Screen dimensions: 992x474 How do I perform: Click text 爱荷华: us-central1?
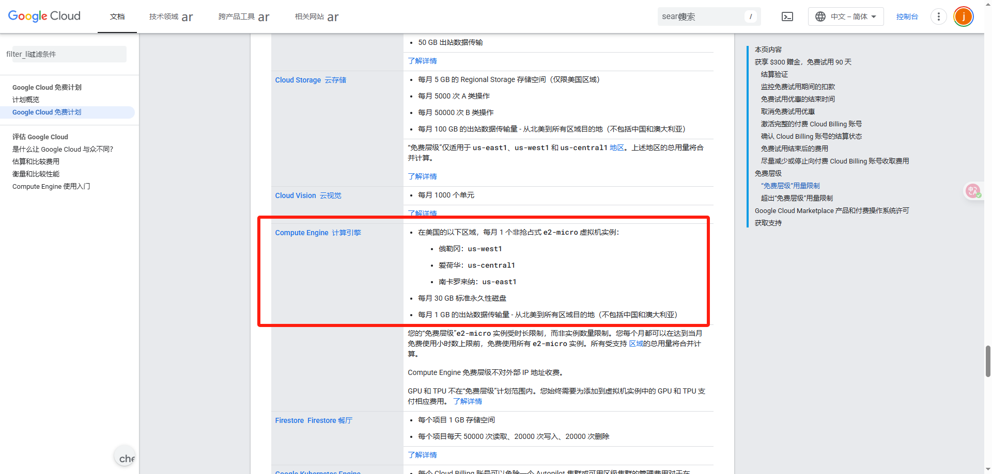(x=477, y=265)
